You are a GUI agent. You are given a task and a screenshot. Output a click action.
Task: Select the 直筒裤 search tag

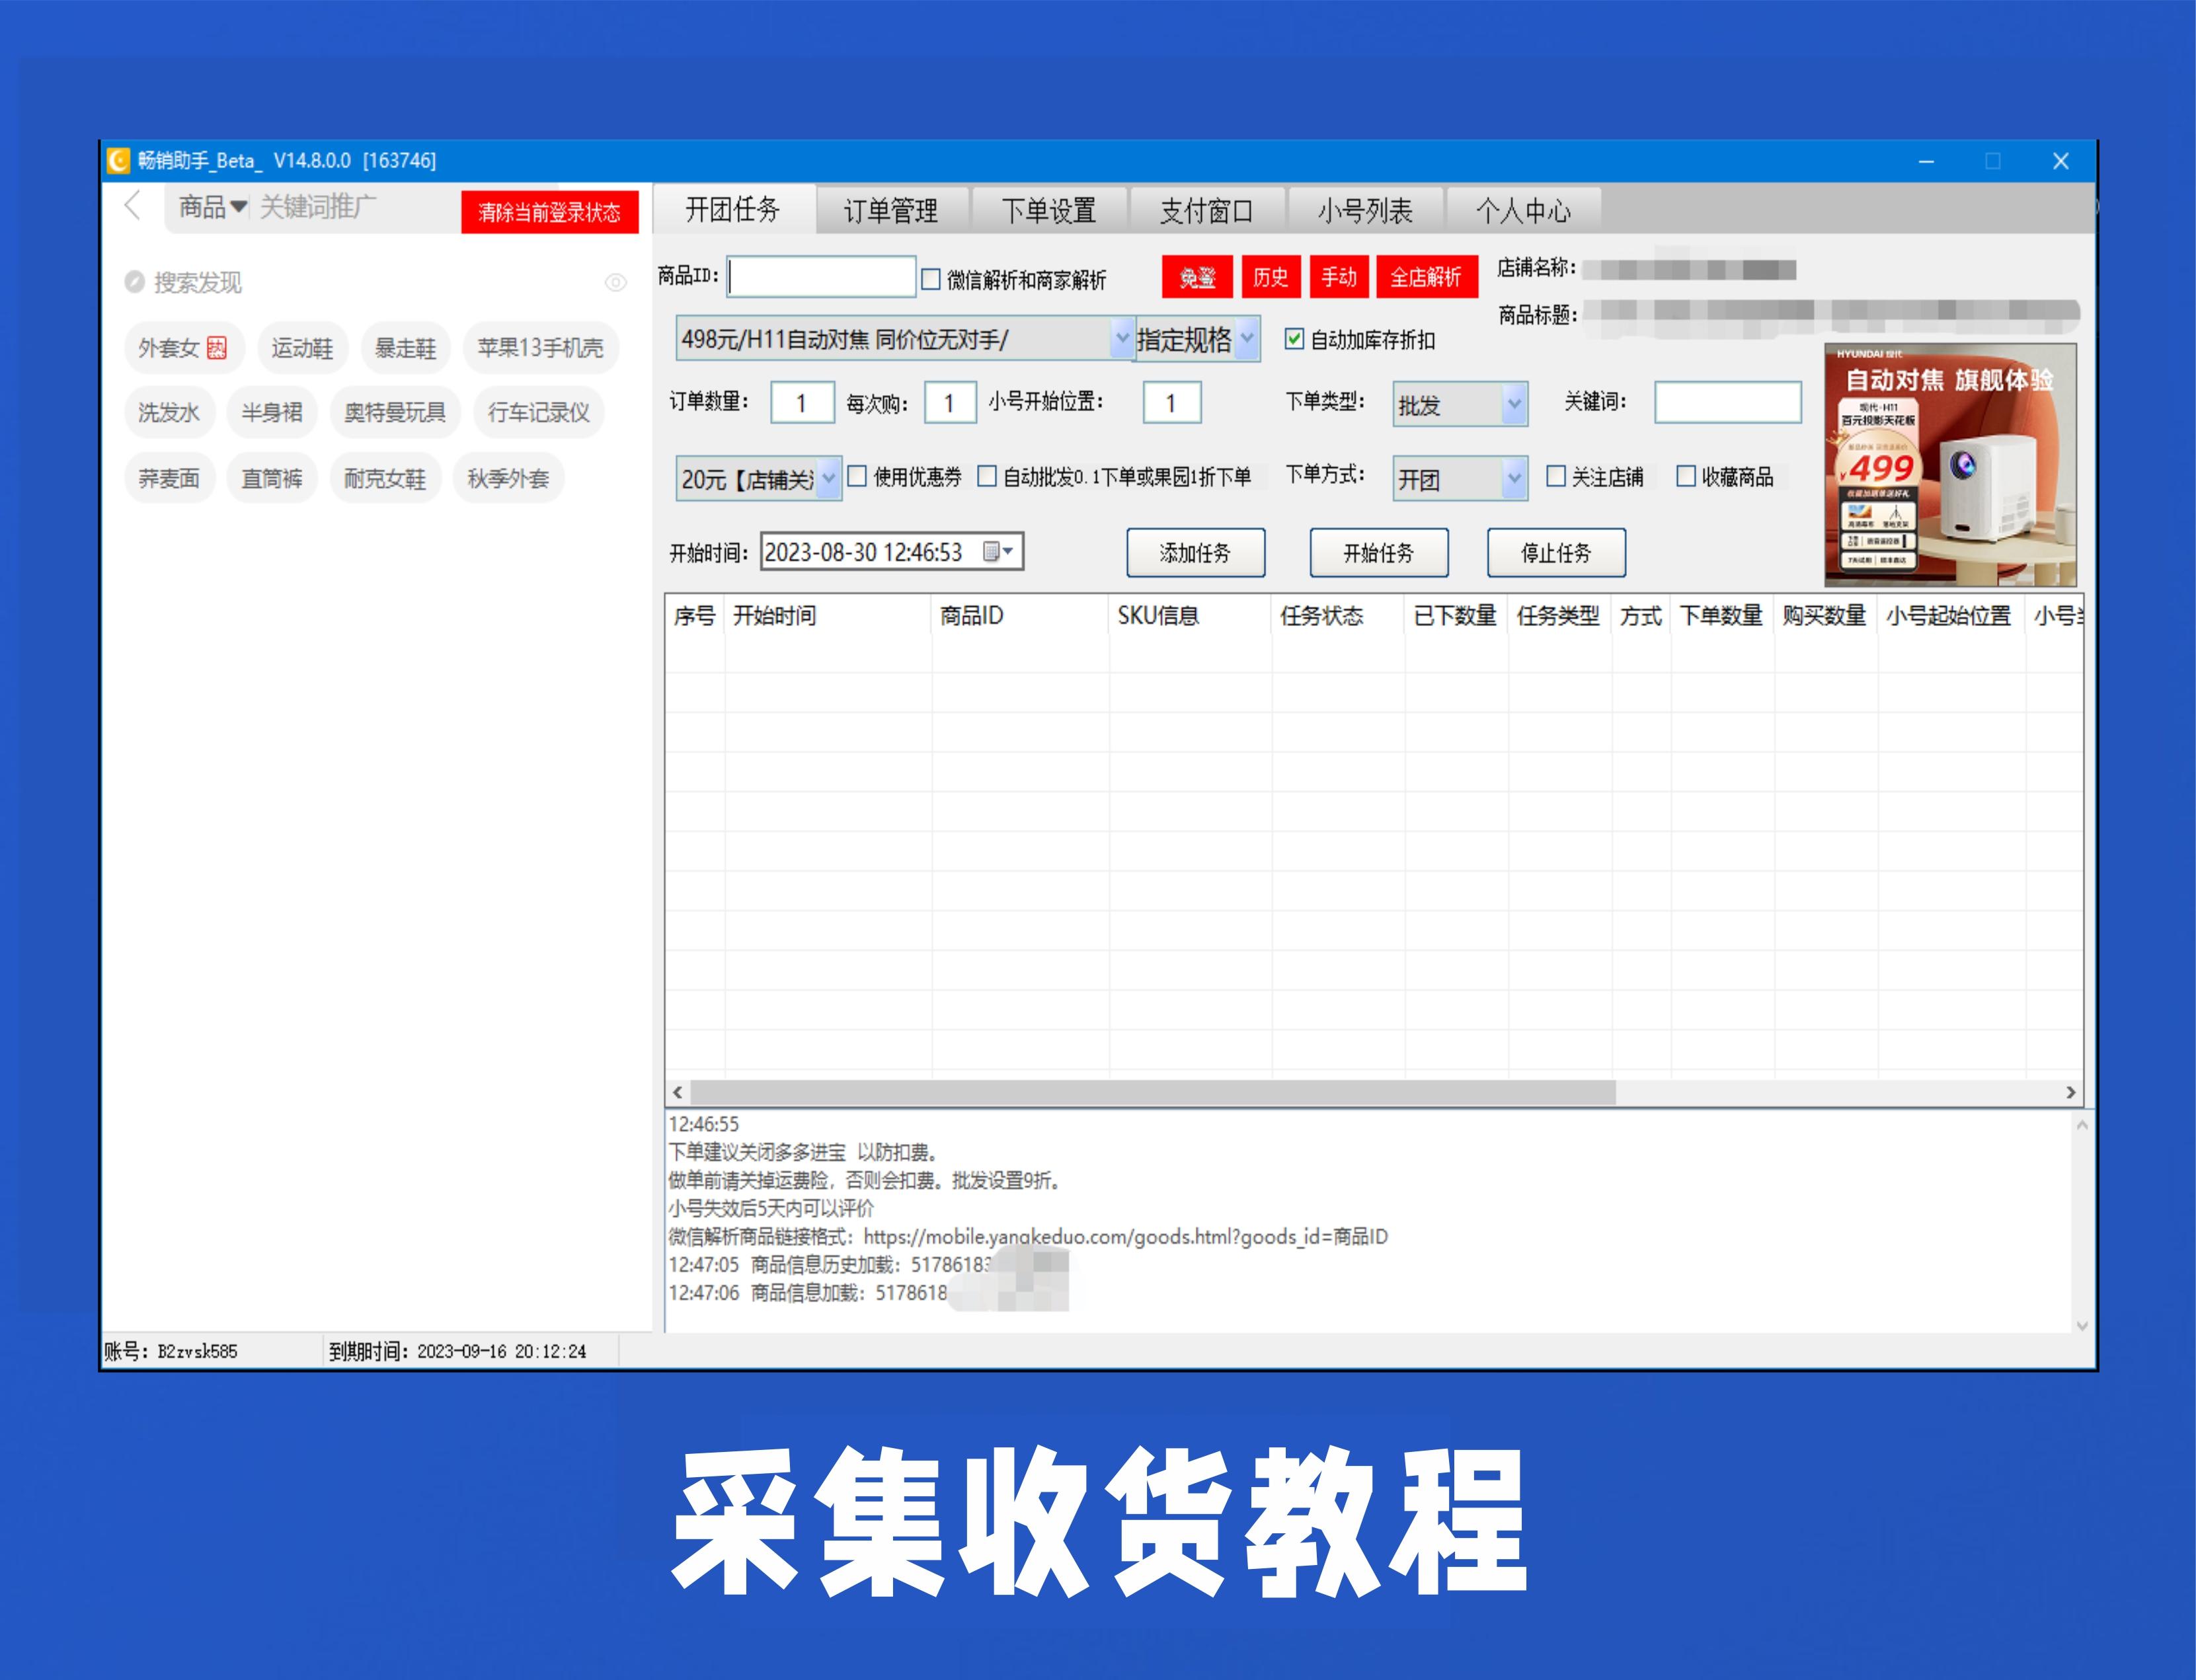(272, 478)
